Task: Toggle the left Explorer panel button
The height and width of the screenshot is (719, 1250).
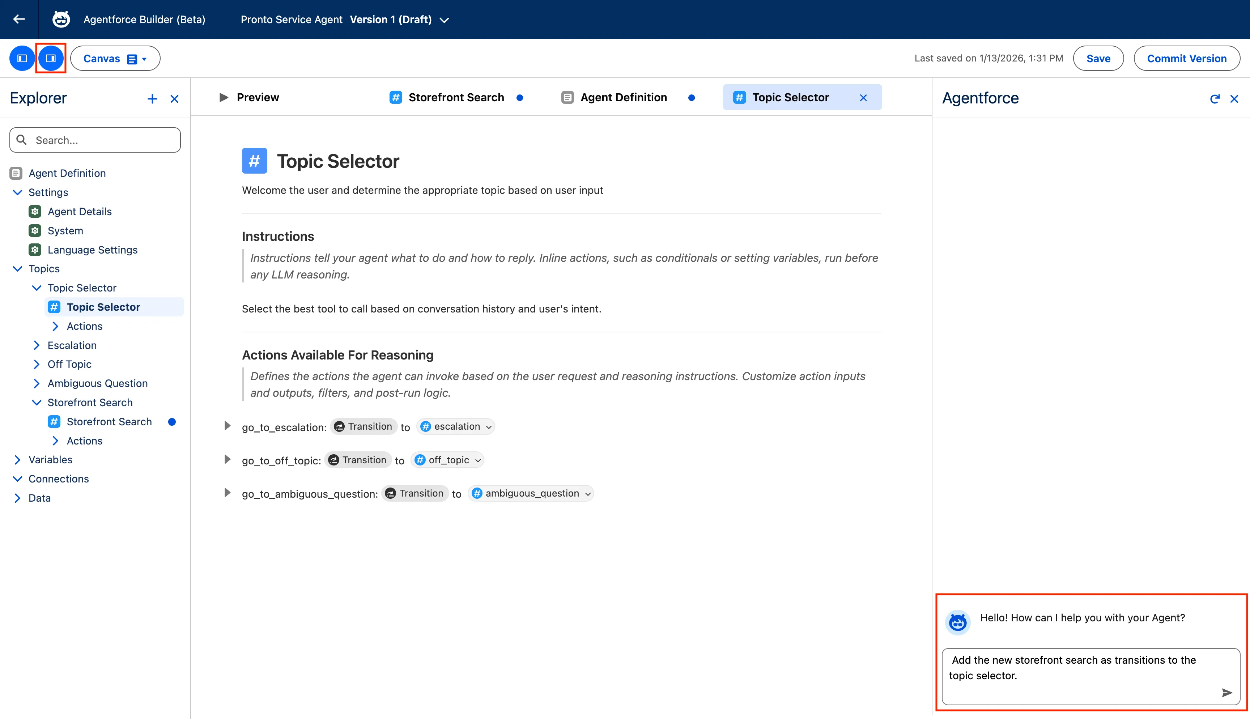Action: point(22,58)
